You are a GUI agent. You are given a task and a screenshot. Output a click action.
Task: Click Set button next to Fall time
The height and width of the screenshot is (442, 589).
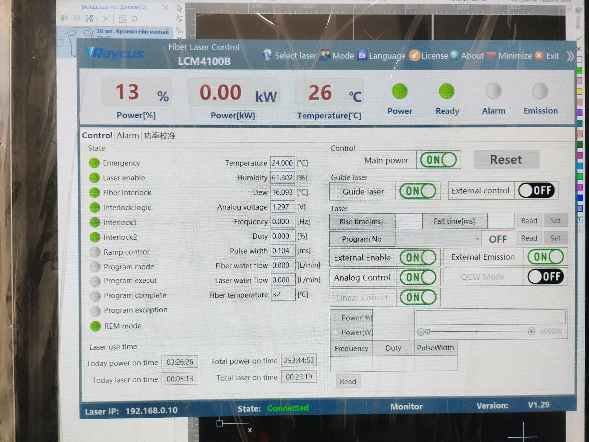click(555, 221)
